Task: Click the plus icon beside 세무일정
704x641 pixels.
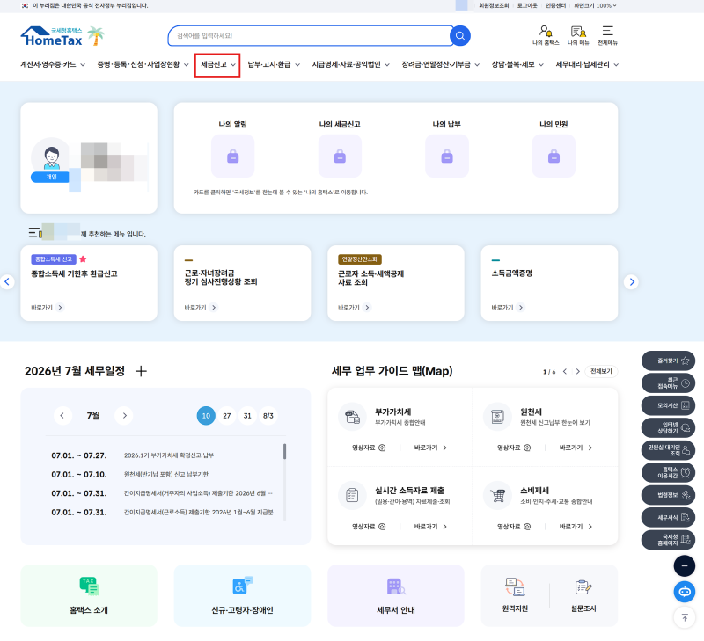Action: pos(141,371)
